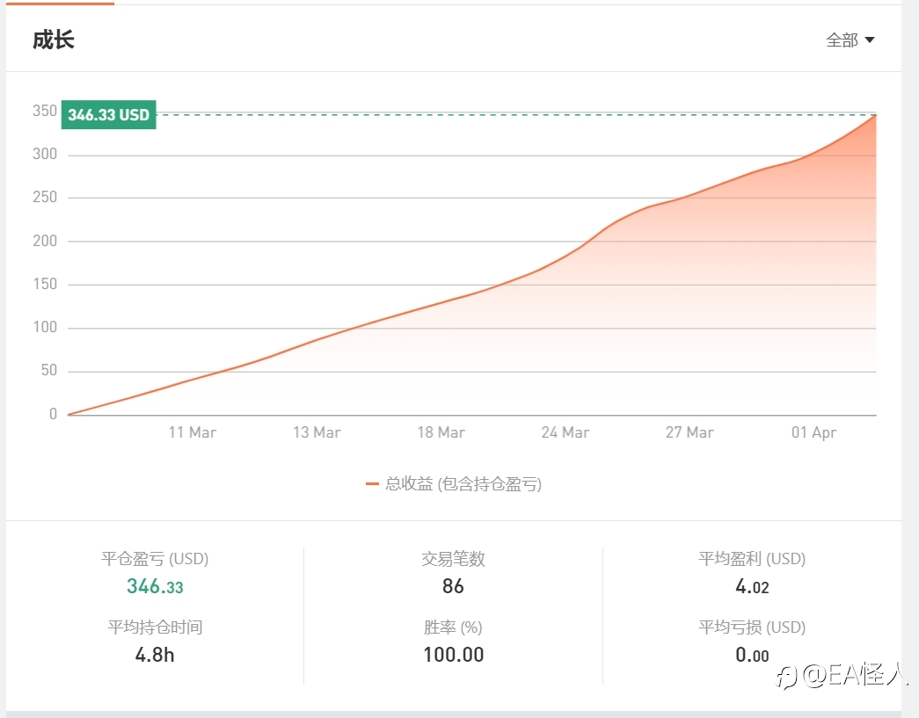Screen dimensions: 919x718
Task: Click the average loss value 0.00
Action: pyautogui.click(x=752, y=655)
